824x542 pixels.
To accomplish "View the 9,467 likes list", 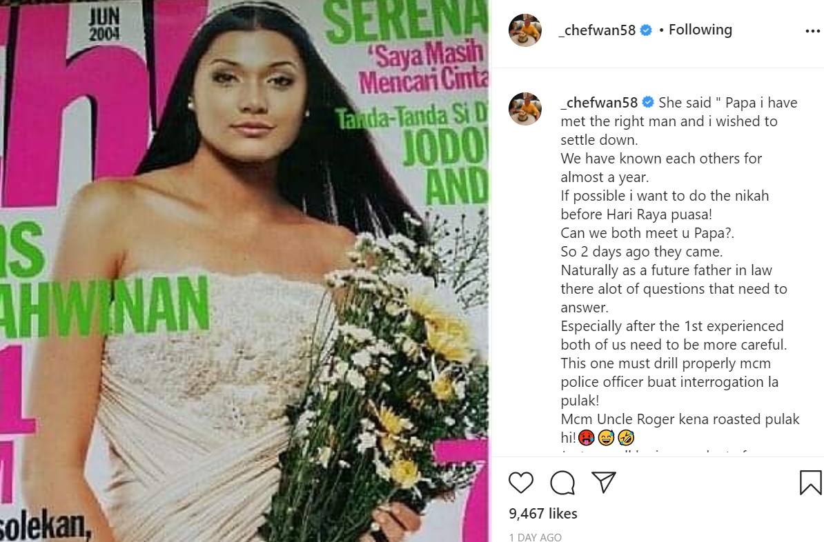I will click(x=543, y=514).
